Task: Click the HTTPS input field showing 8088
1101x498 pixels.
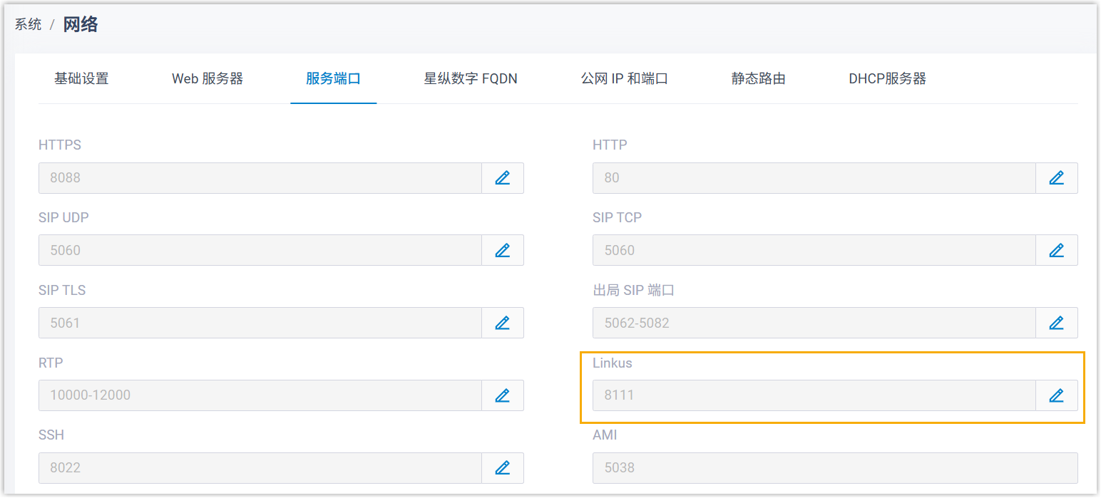Action: pos(260,178)
